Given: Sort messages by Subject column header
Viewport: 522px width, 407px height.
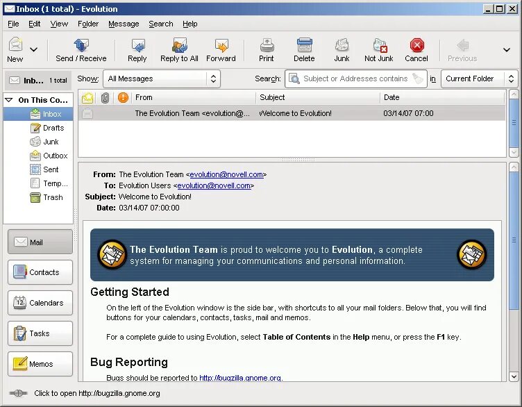Looking at the screenshot, I should tap(318, 98).
